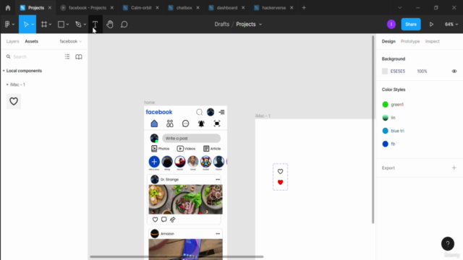Viewport: 463px width, 260px height.
Task: Click the red filled heart variant
Action: click(x=280, y=182)
